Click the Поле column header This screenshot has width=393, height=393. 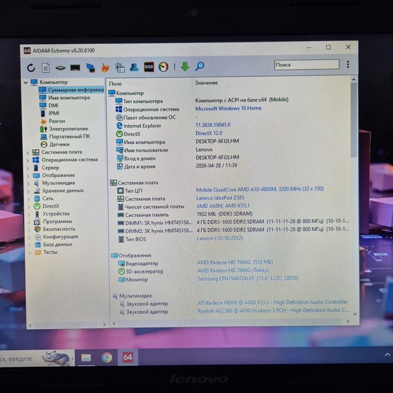click(116, 84)
